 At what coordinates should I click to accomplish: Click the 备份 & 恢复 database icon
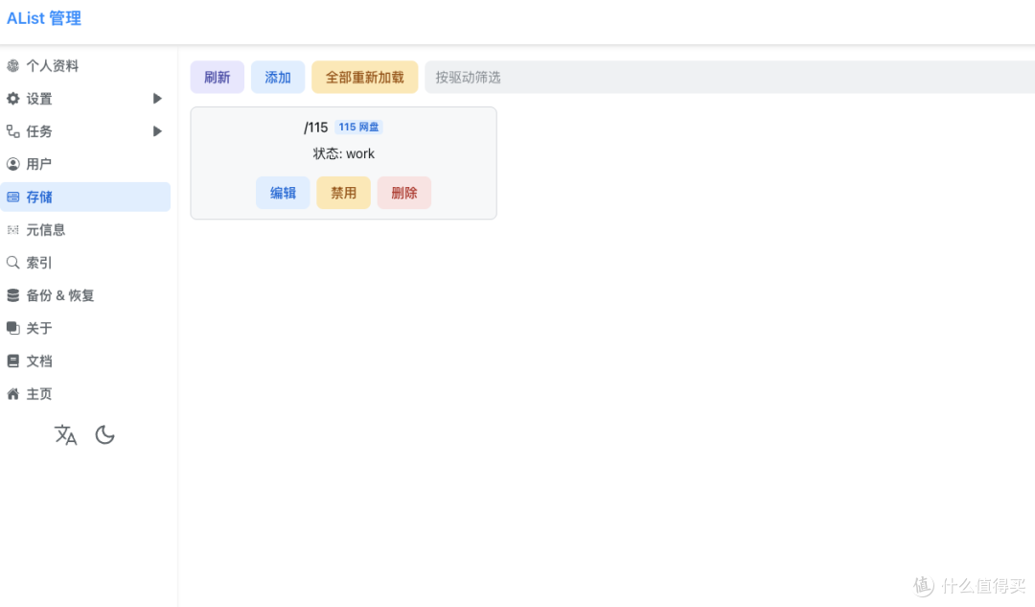coord(12,295)
